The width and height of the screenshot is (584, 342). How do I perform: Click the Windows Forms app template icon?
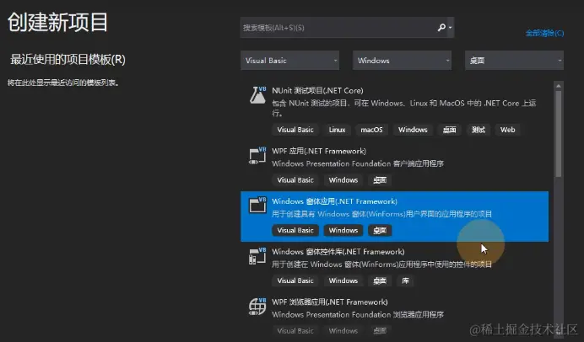tap(257, 206)
